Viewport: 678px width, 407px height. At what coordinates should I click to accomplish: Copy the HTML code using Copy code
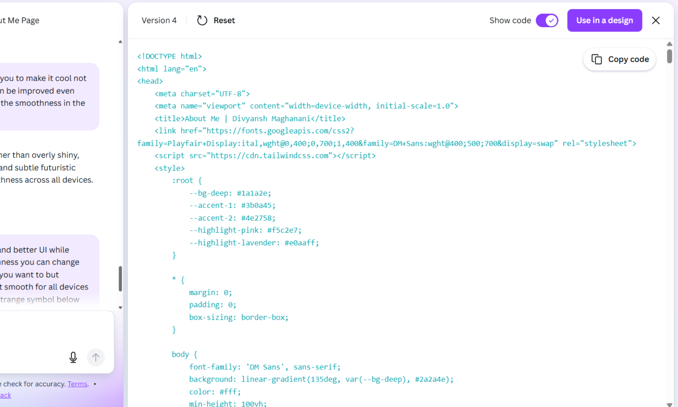click(619, 59)
